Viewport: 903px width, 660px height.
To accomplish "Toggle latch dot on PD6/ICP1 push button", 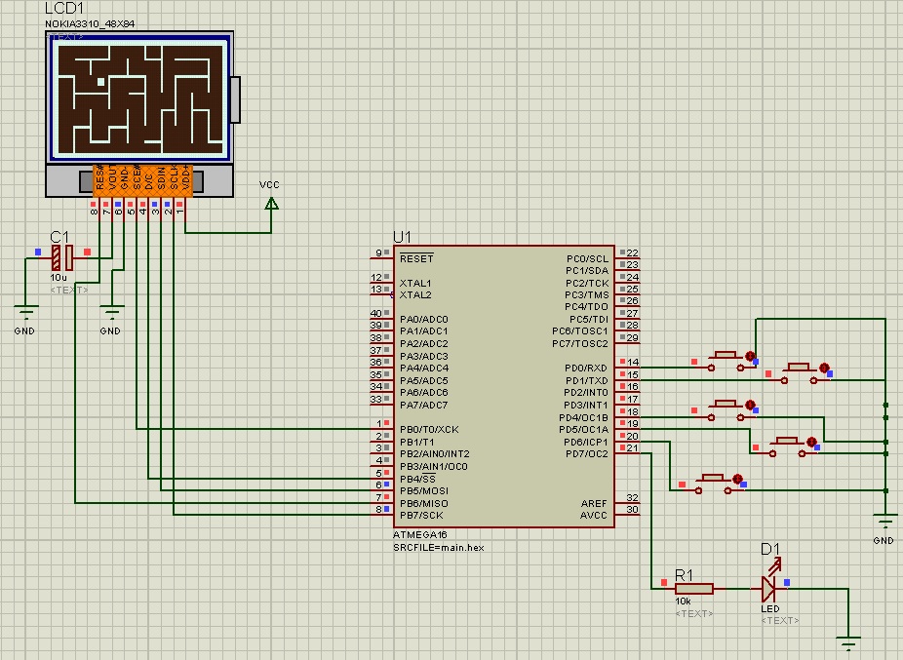I will (738, 479).
